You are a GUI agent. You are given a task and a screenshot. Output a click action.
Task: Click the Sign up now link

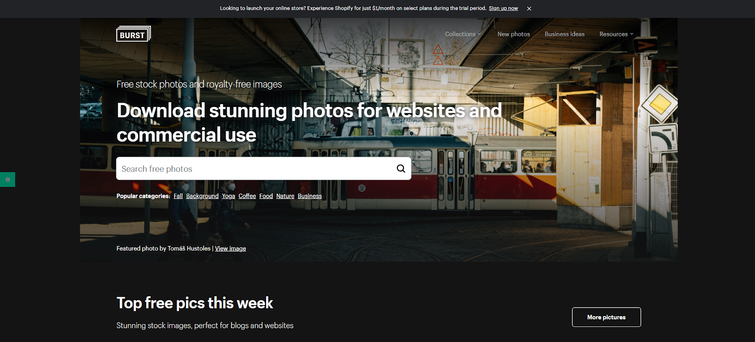click(x=503, y=8)
